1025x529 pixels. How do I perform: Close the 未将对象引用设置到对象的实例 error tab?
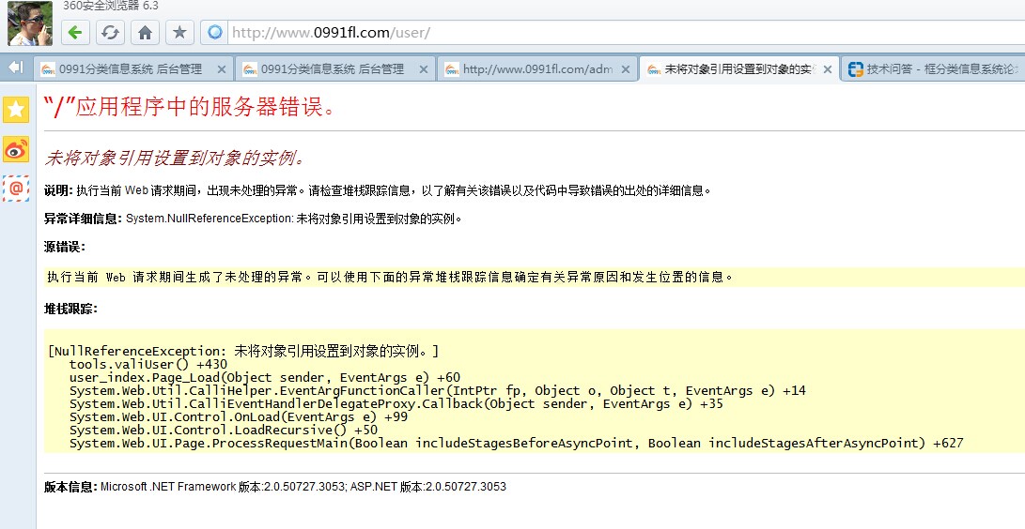click(x=829, y=69)
